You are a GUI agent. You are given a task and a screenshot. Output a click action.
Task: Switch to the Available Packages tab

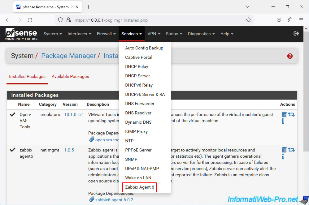pyautogui.click(x=70, y=77)
